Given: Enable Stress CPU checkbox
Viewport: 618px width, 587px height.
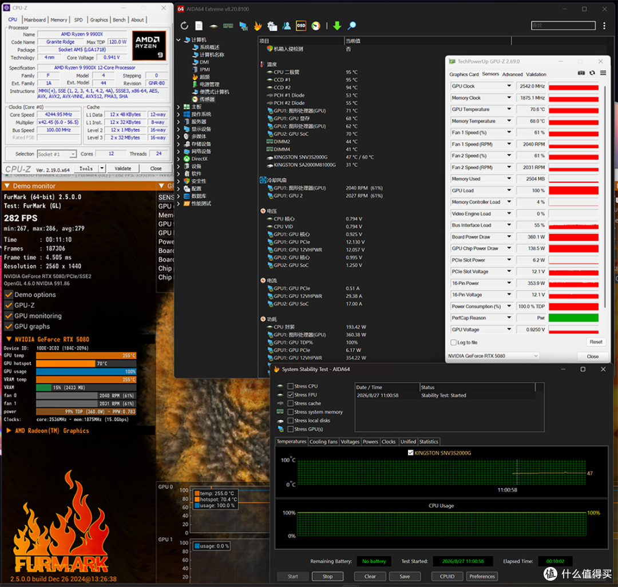Looking at the screenshot, I should 291,386.
